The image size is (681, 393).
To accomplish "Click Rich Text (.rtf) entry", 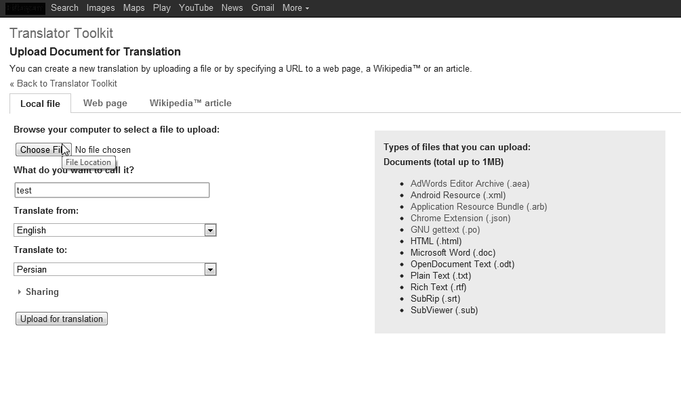I will [438, 287].
